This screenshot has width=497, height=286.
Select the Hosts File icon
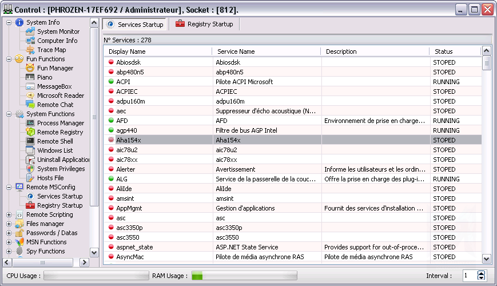click(x=30, y=178)
